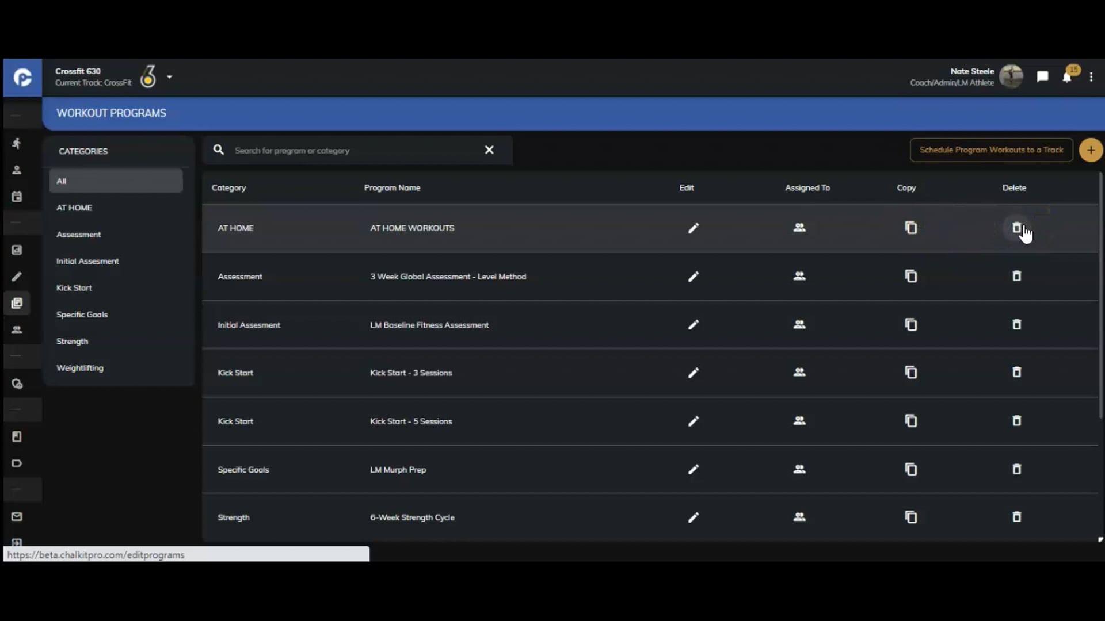Click Schedule Program Workouts to a Track
The image size is (1105, 621).
(991, 150)
